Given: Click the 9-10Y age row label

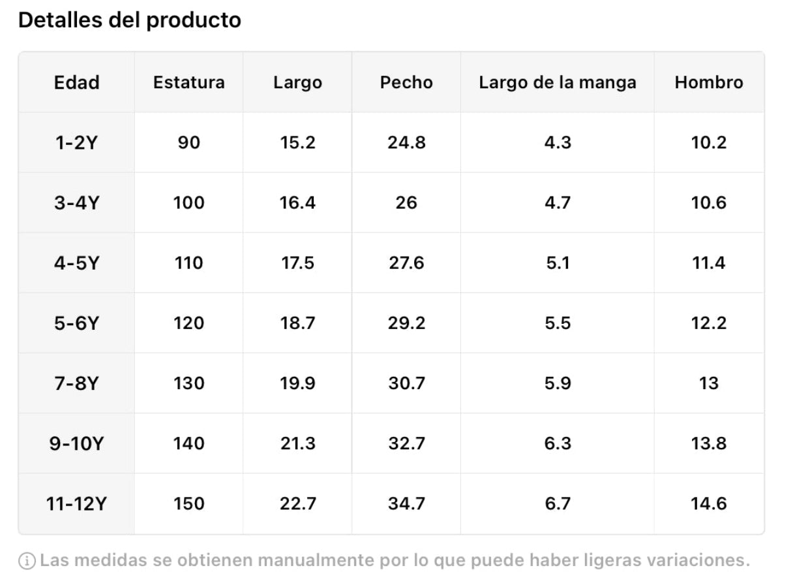Looking at the screenshot, I should point(77,444).
